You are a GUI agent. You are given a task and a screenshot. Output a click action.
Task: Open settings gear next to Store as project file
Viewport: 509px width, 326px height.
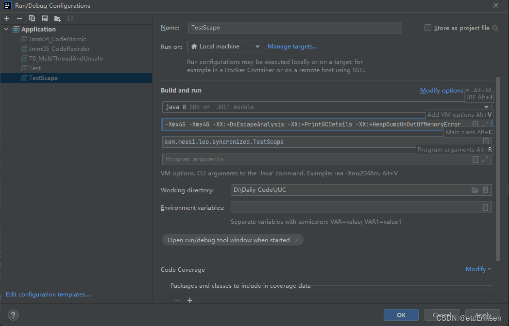pyautogui.click(x=495, y=28)
